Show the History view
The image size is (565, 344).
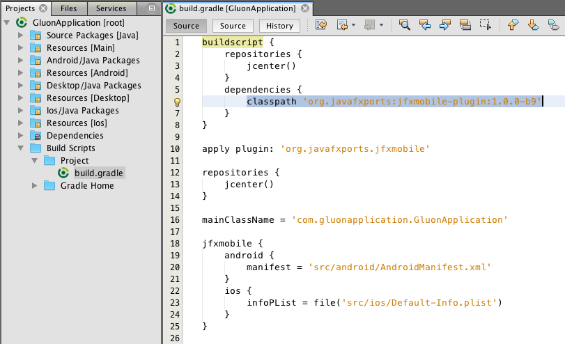(x=279, y=26)
